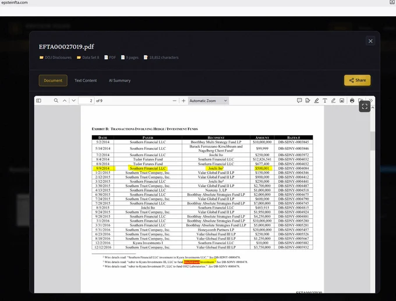
Task: Click the Bates # column header
Action: pyautogui.click(x=294, y=137)
